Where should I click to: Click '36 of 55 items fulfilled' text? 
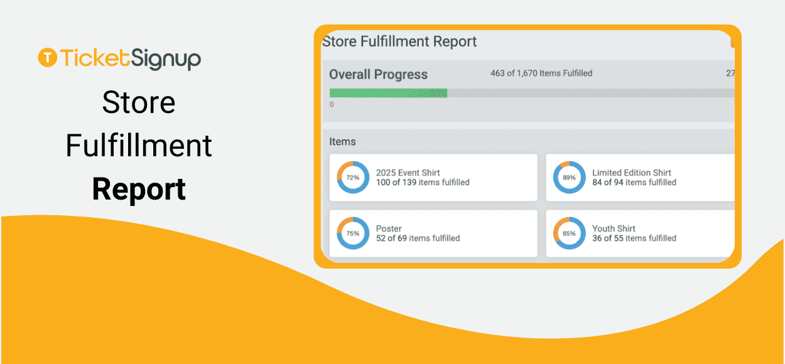[634, 238]
